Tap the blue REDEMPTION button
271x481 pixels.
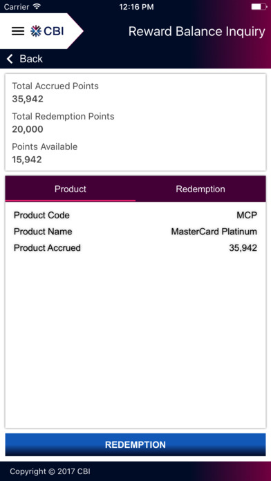pyautogui.click(x=135, y=444)
